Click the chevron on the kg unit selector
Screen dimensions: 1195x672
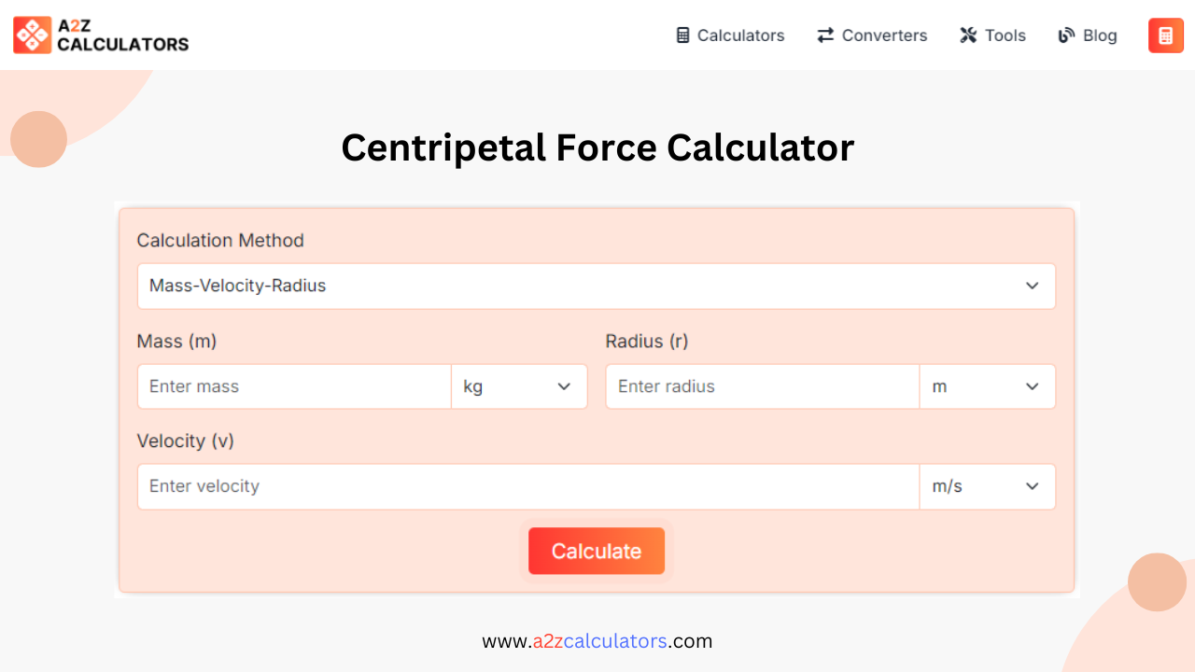click(x=564, y=385)
